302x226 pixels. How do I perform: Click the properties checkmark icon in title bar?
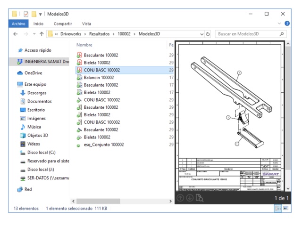pos(26,14)
